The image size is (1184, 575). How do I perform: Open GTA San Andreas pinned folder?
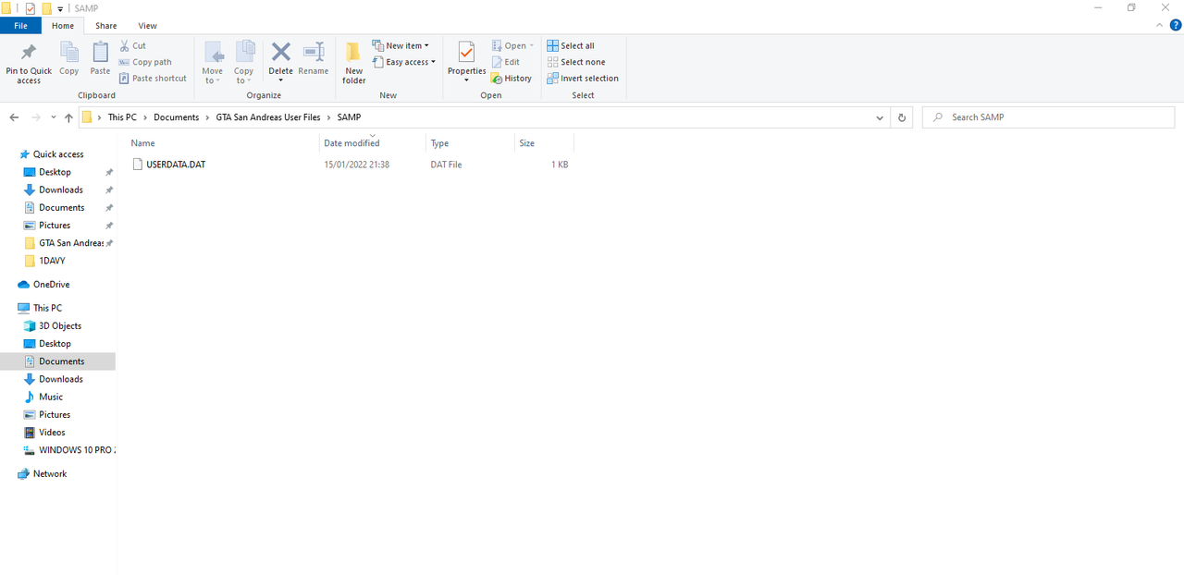(70, 243)
